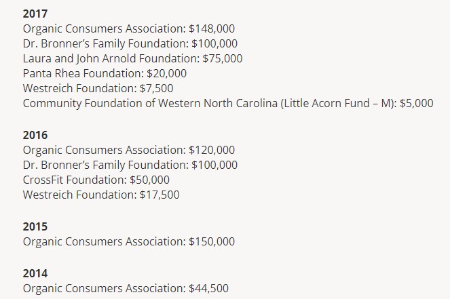The width and height of the screenshot is (450, 299).
Task: Click the 2017 year heading
Action: [35, 14]
